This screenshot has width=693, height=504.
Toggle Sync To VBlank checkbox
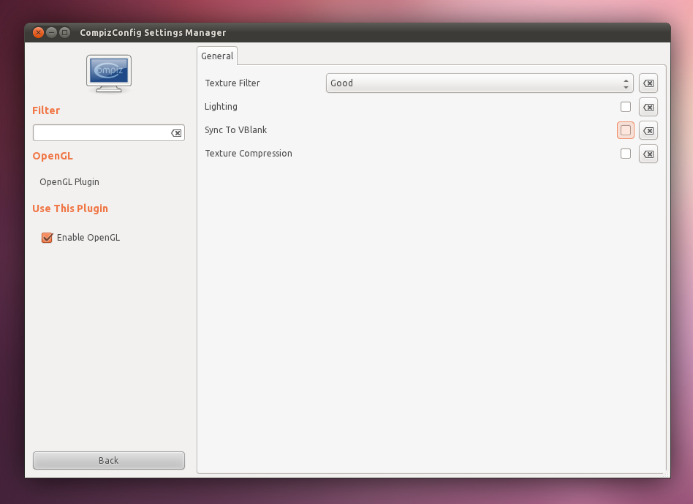625,130
